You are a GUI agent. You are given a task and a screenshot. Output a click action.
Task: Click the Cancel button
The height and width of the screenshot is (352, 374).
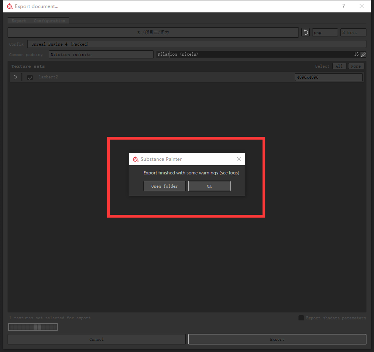(97, 339)
